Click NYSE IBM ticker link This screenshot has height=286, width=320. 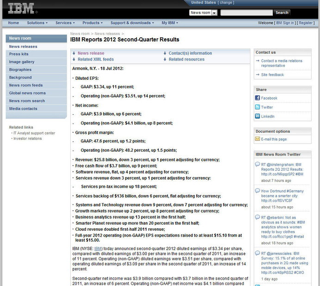tap(98, 249)
